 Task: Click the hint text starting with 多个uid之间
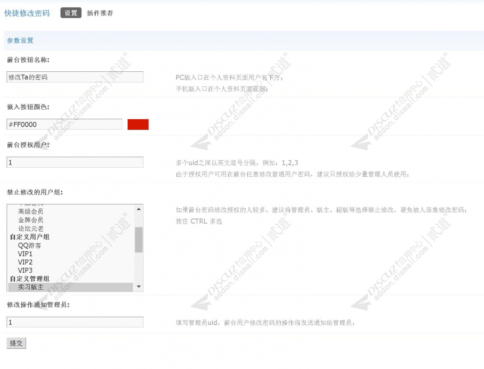click(x=237, y=163)
